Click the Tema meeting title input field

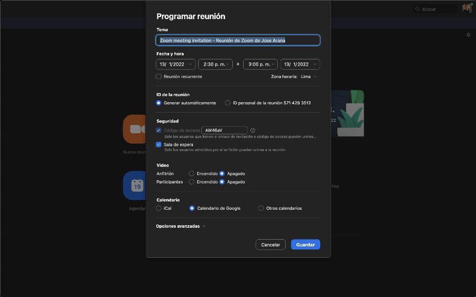coord(237,40)
